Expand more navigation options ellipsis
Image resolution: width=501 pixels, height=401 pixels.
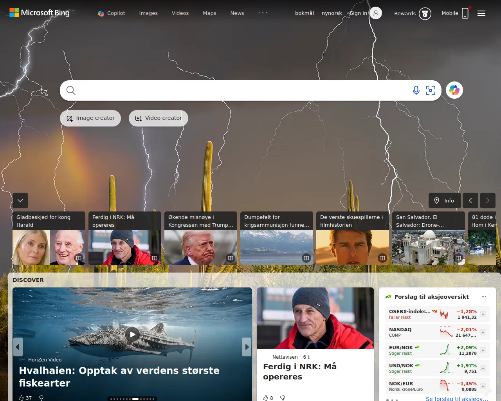[x=263, y=13]
